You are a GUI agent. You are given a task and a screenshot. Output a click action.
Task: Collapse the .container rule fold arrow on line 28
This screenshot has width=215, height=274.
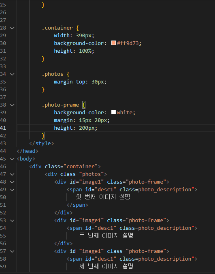tap(12, 28)
